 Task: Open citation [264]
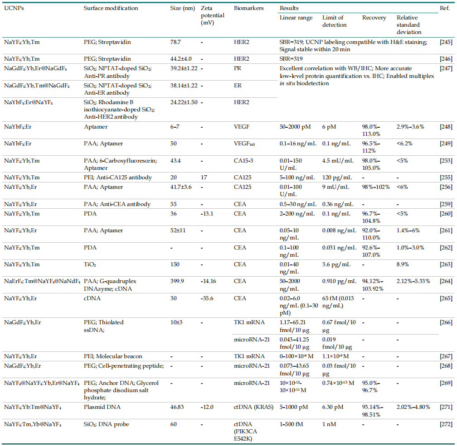[x=445, y=281]
